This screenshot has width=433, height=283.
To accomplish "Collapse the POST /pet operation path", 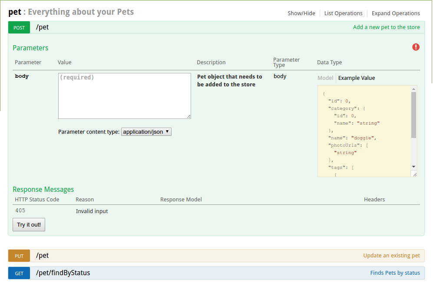I will [x=43, y=27].
